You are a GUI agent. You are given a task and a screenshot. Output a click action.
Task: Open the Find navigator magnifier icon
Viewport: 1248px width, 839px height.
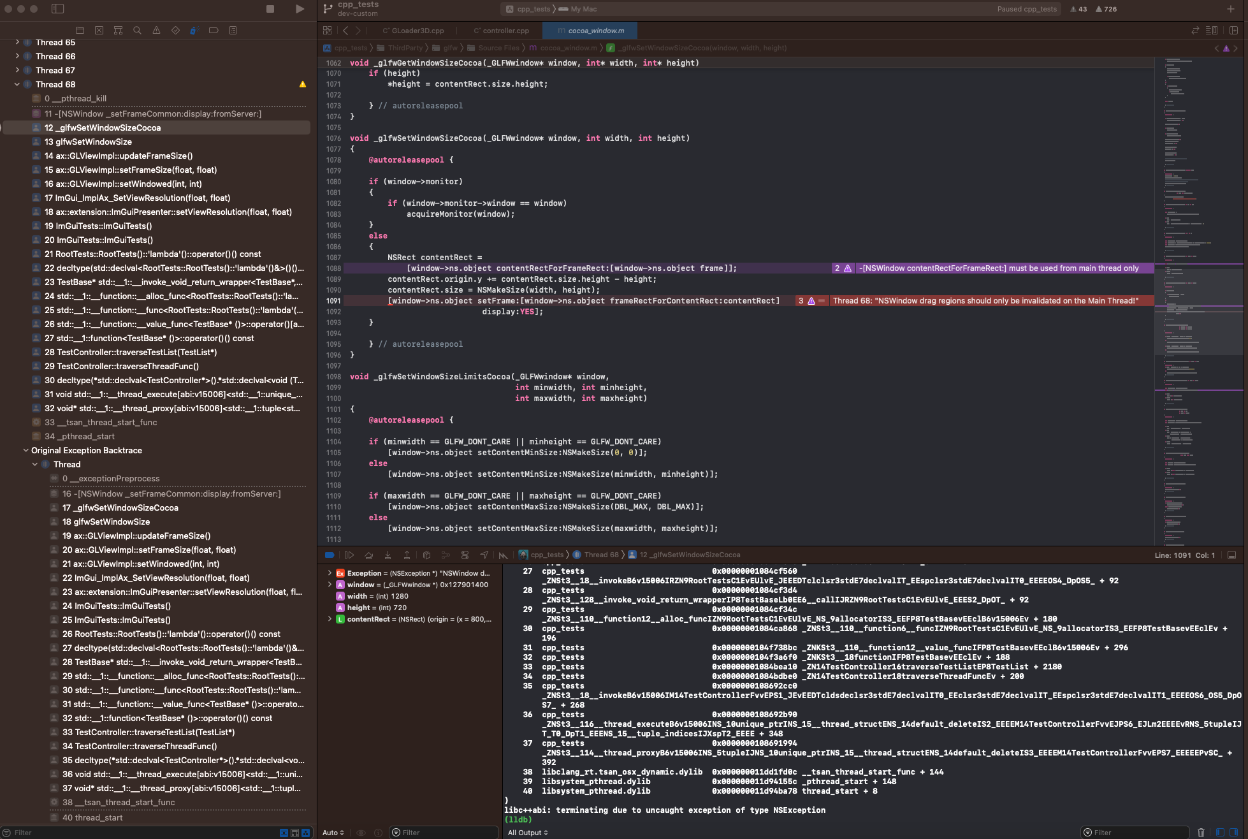coord(137,30)
